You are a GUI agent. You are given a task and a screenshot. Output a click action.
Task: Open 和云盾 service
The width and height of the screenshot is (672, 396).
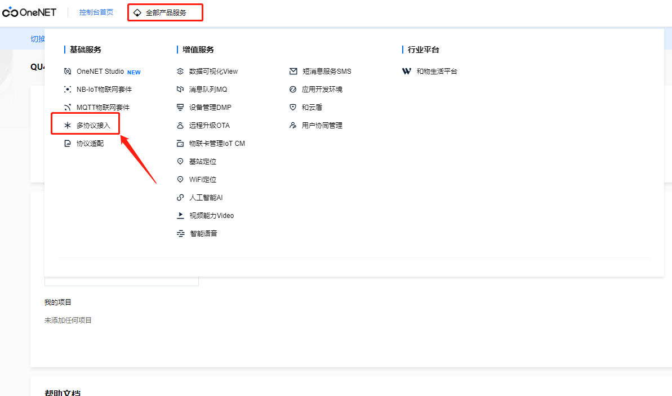312,108
